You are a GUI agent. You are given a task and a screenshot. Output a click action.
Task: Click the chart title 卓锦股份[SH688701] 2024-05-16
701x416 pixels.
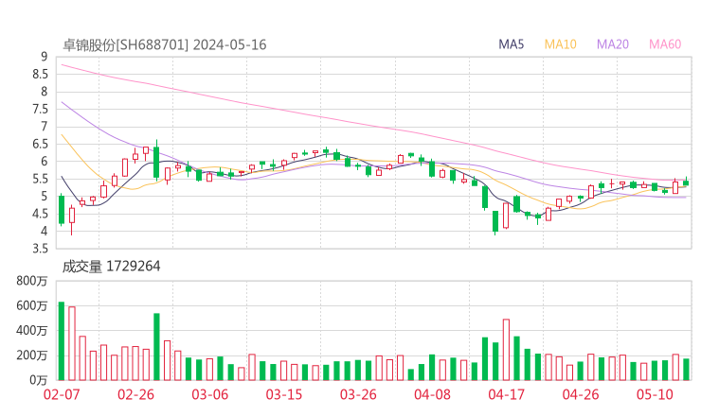tap(165, 45)
